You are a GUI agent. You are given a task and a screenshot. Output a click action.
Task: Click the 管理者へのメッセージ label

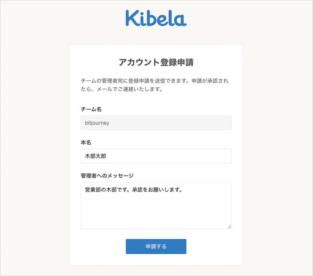pos(107,176)
